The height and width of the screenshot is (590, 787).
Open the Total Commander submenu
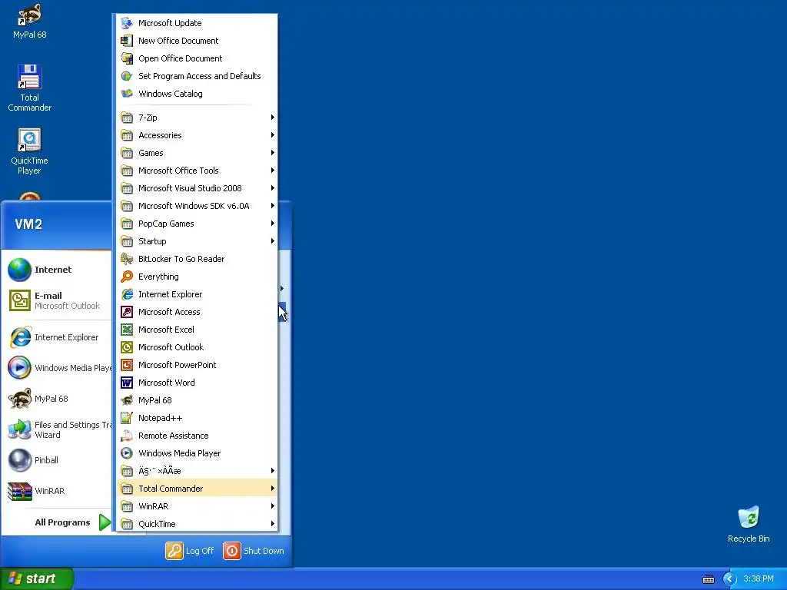[197, 489]
